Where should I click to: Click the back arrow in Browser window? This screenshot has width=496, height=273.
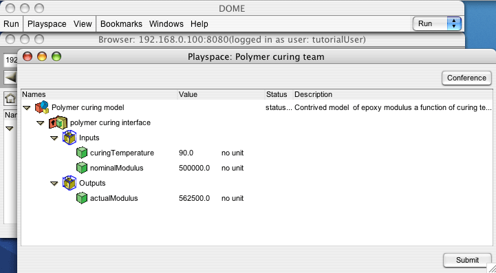(x=10, y=78)
